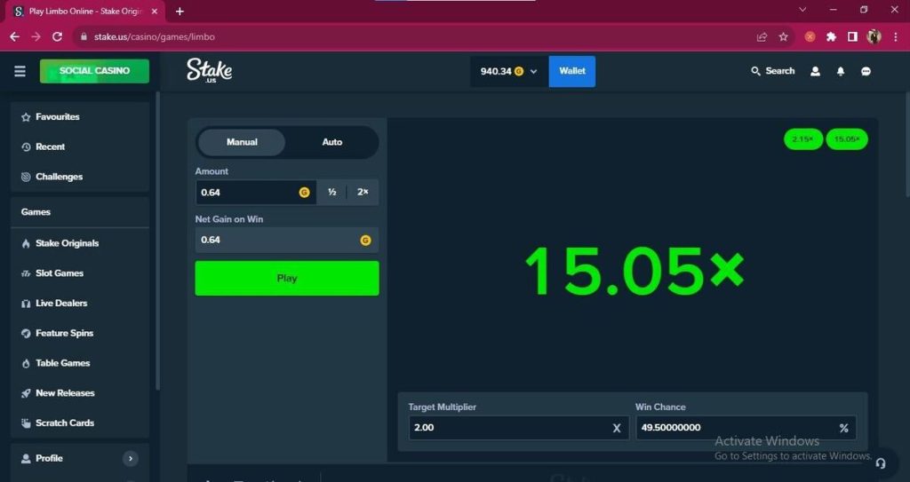
Task: Open the balance currency dropdown
Action: [509, 71]
